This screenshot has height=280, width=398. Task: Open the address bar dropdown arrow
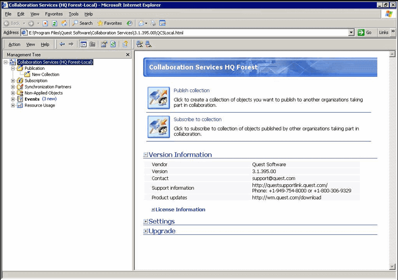point(351,33)
